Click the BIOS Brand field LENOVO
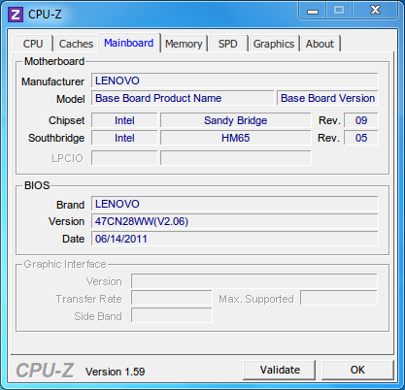This screenshot has width=405, height=390. click(x=235, y=204)
